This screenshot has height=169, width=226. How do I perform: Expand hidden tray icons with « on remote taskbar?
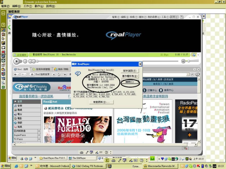point(159,159)
